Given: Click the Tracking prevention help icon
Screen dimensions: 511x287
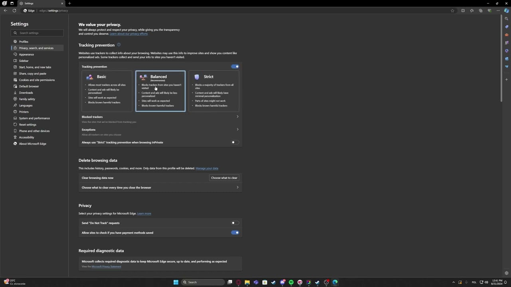Looking at the screenshot, I should [x=119, y=45].
